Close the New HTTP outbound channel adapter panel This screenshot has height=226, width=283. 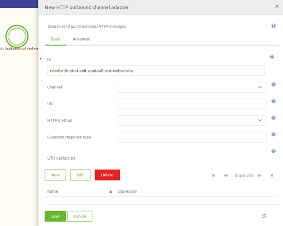(x=276, y=7)
